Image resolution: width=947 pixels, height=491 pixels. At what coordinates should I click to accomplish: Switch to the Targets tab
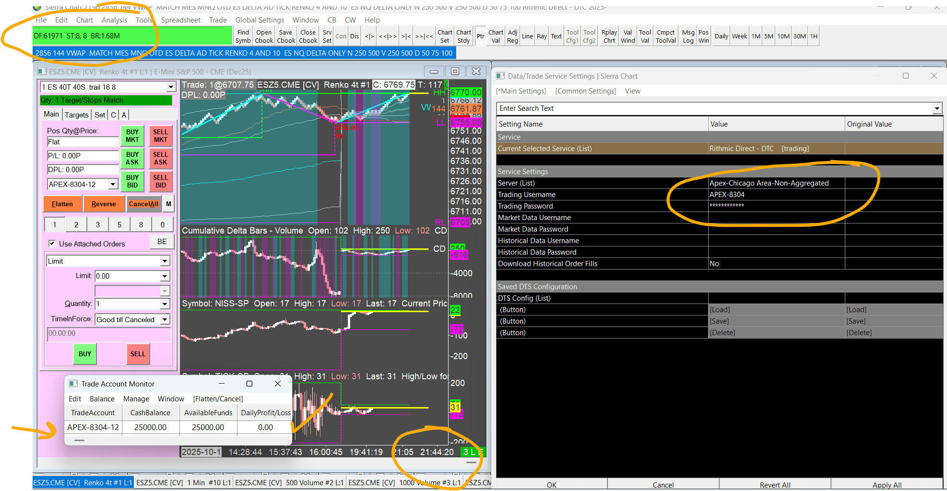[x=77, y=115]
